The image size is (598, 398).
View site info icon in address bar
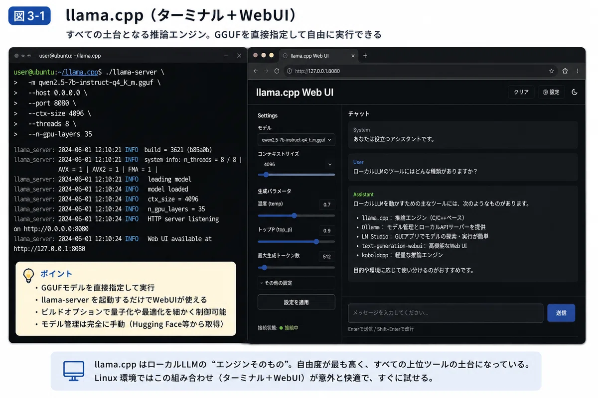[x=290, y=71]
